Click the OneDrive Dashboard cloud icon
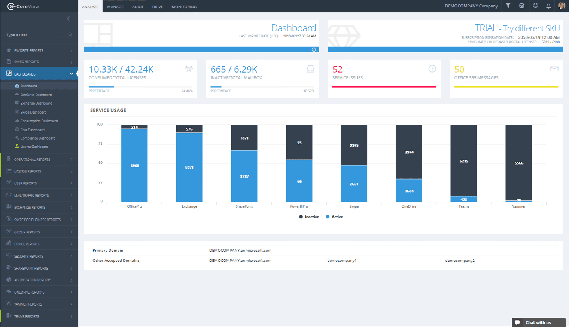569x328 pixels. (17, 94)
